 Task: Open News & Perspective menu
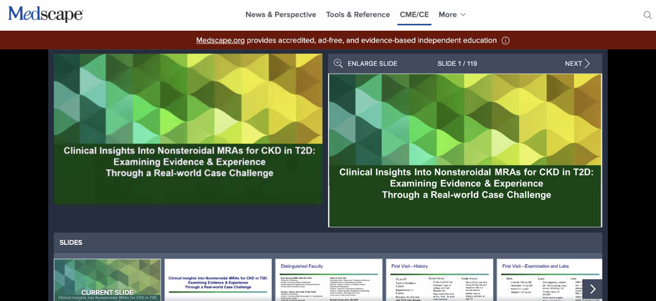tap(281, 14)
